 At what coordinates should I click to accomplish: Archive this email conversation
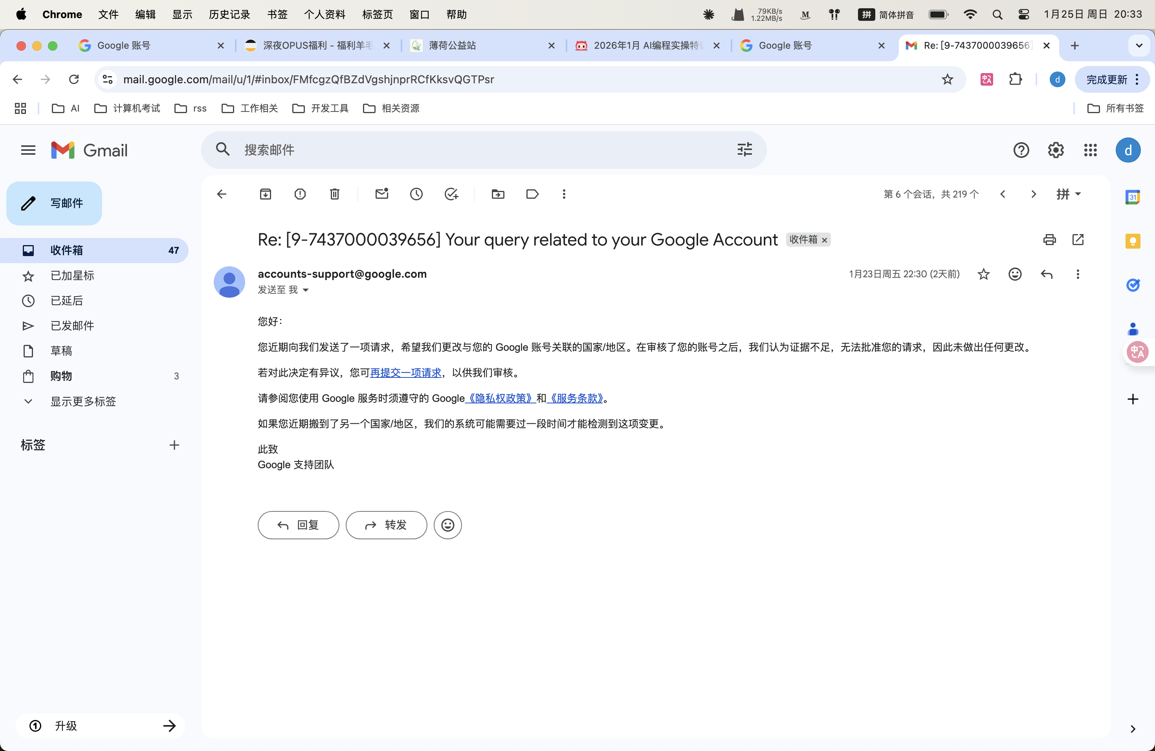[266, 194]
